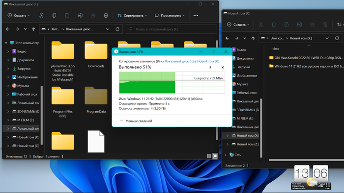Expand Новый том (Z:) node in X: window sidebar
The height and width of the screenshot is (193, 344).
click(228, 144)
